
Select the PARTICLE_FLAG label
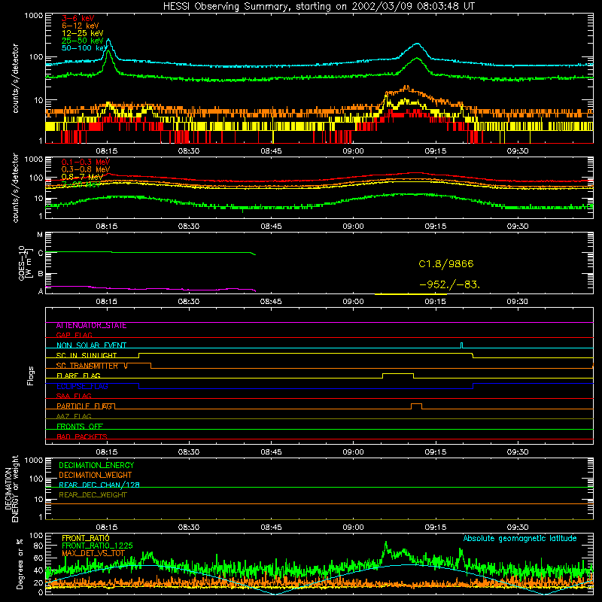[84, 406]
